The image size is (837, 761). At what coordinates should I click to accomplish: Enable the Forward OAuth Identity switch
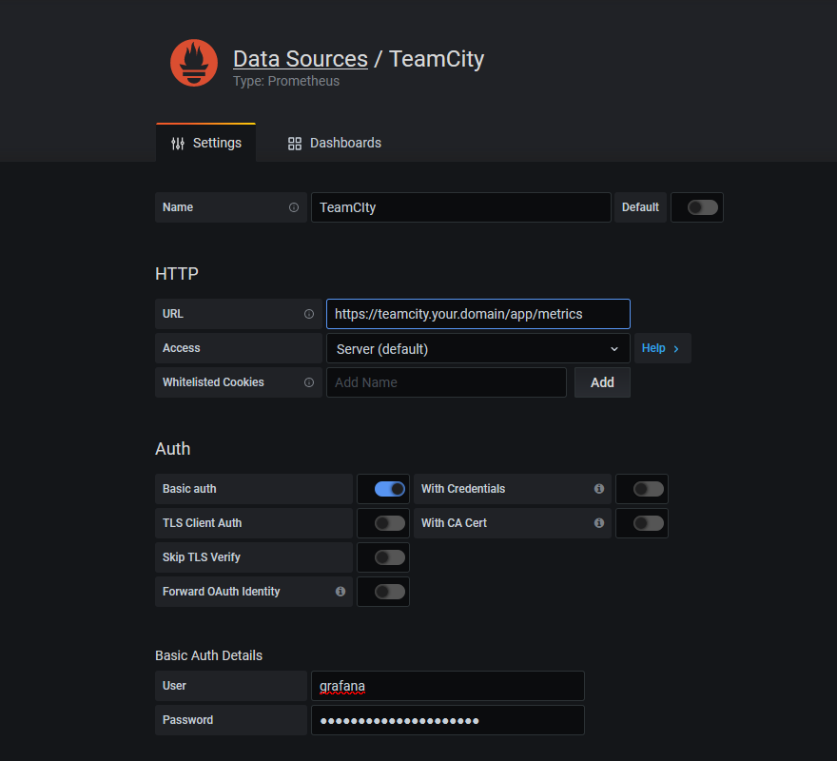tap(390, 591)
